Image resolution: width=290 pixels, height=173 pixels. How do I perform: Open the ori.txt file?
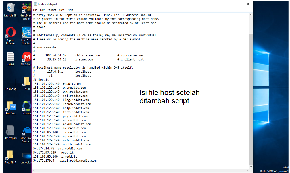click(10, 56)
